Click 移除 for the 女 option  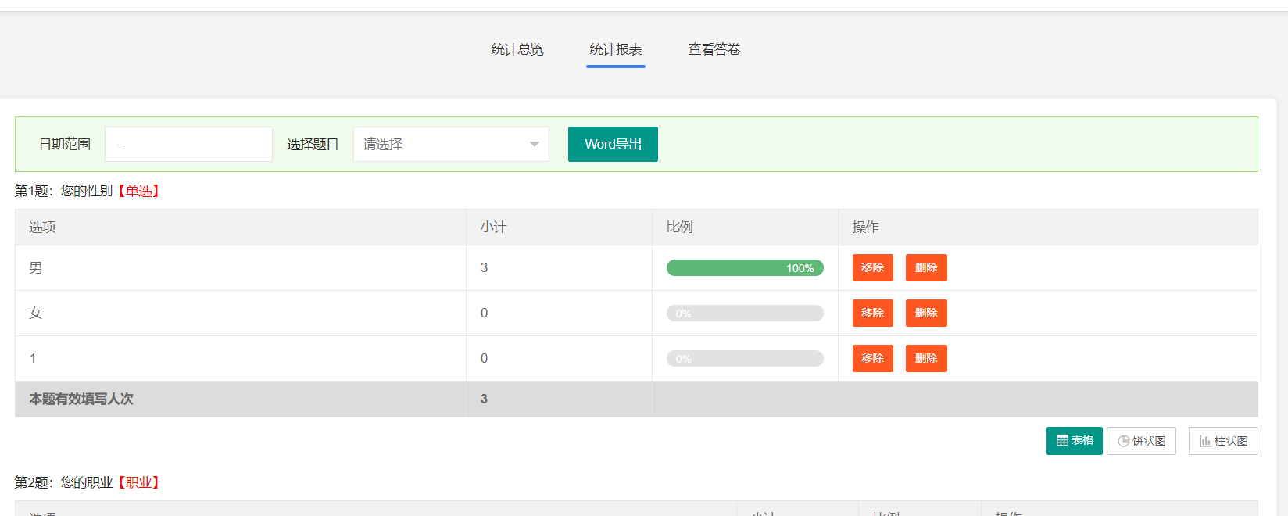872,313
